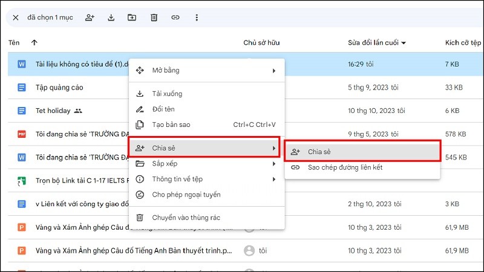Click the Sheets icon of 'Trọn bộ Link tải'

pos(22,181)
